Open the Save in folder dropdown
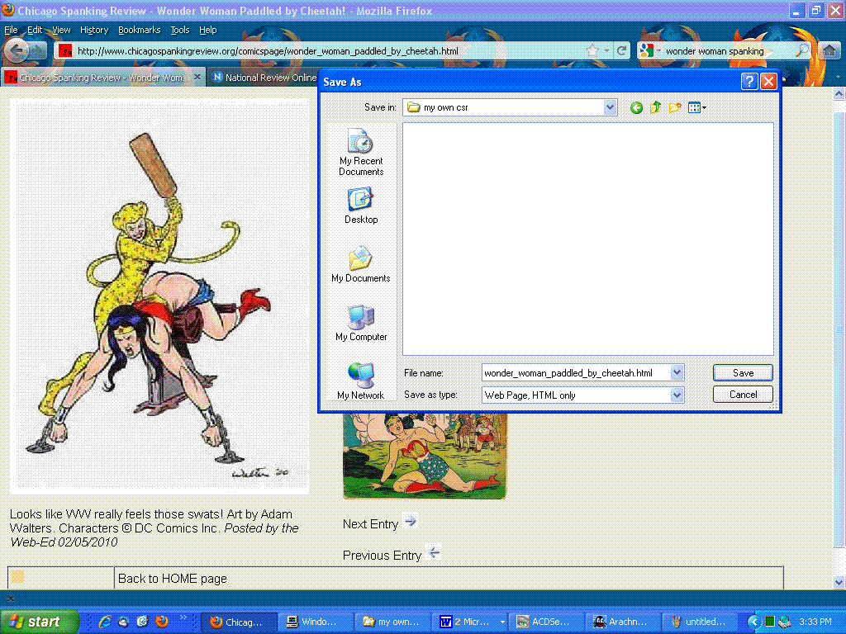Viewport: 846px width, 634px height. [610, 107]
